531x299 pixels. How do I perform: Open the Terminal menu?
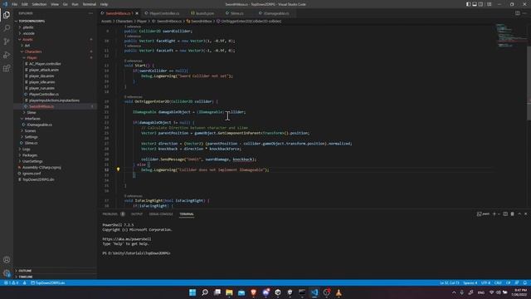(90, 4)
